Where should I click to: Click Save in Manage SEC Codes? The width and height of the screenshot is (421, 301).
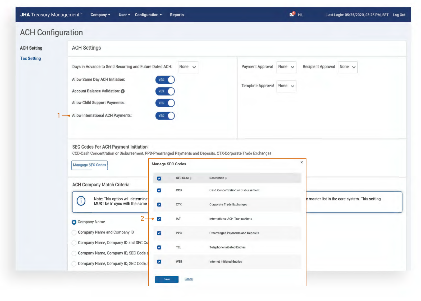167,279
